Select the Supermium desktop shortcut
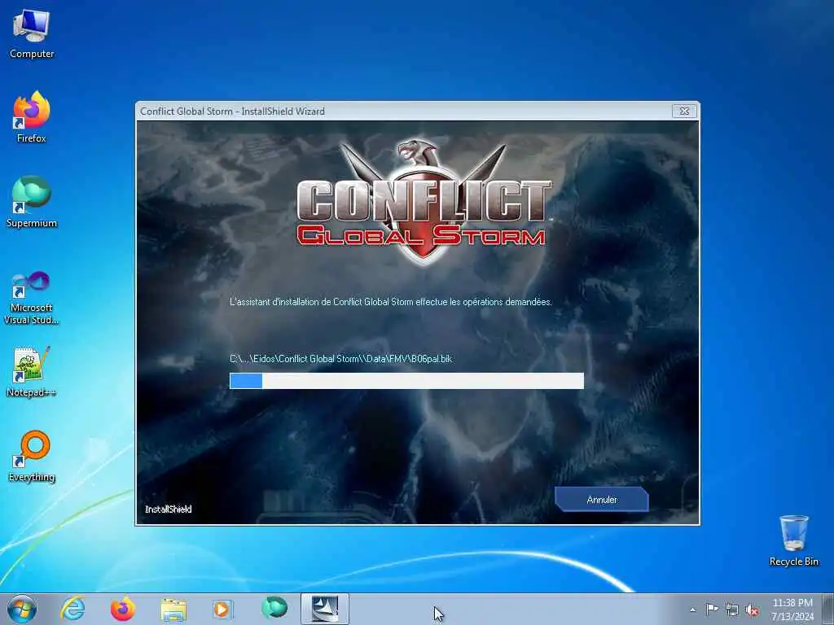Screen dimensions: 834x625 [32, 203]
